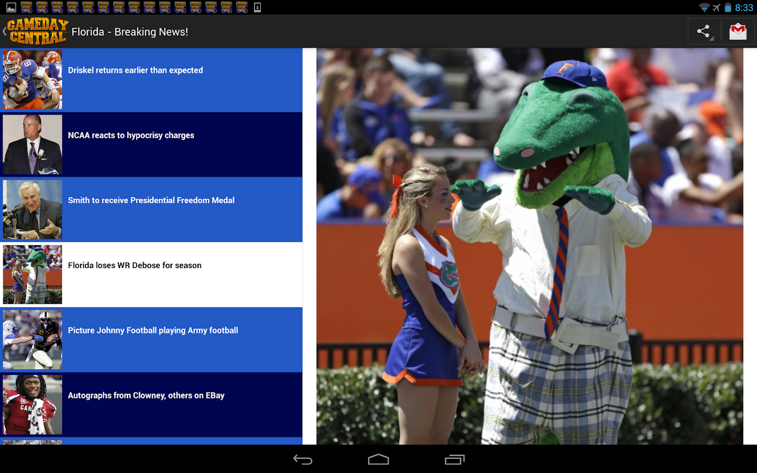This screenshot has height=473, width=757.
Task: Tap the battery status icon
Action: click(728, 7)
